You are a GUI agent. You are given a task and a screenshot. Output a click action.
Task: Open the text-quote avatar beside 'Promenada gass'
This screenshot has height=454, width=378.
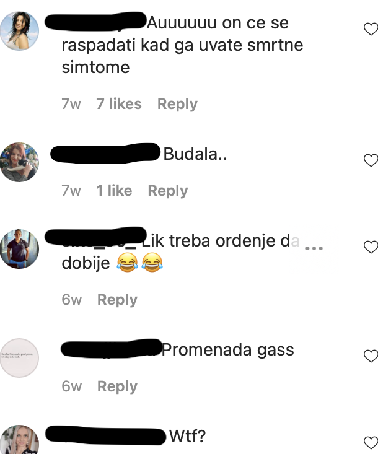click(19, 358)
